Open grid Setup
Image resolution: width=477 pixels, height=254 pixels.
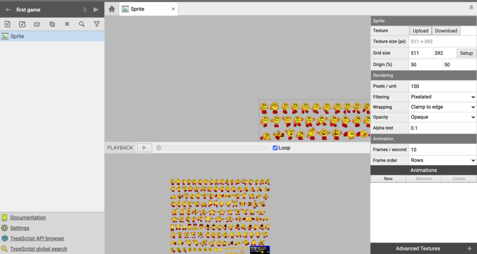click(x=466, y=53)
